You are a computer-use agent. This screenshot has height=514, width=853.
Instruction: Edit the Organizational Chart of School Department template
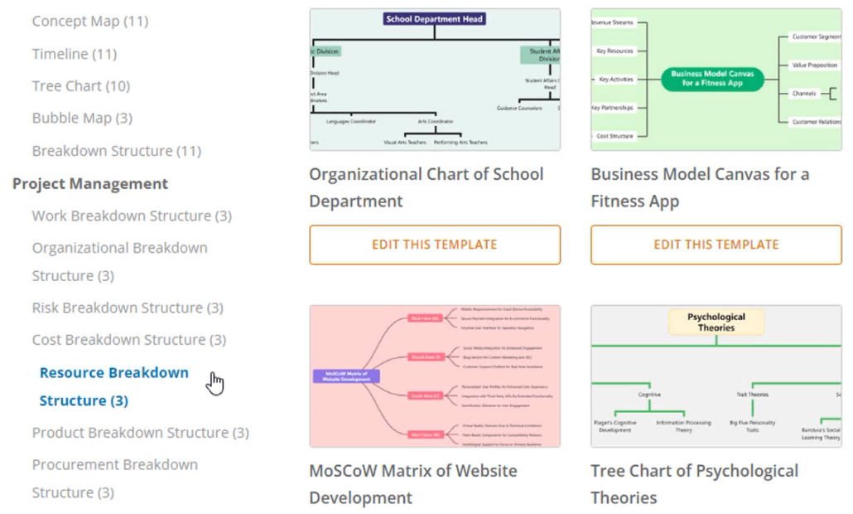pos(434,245)
